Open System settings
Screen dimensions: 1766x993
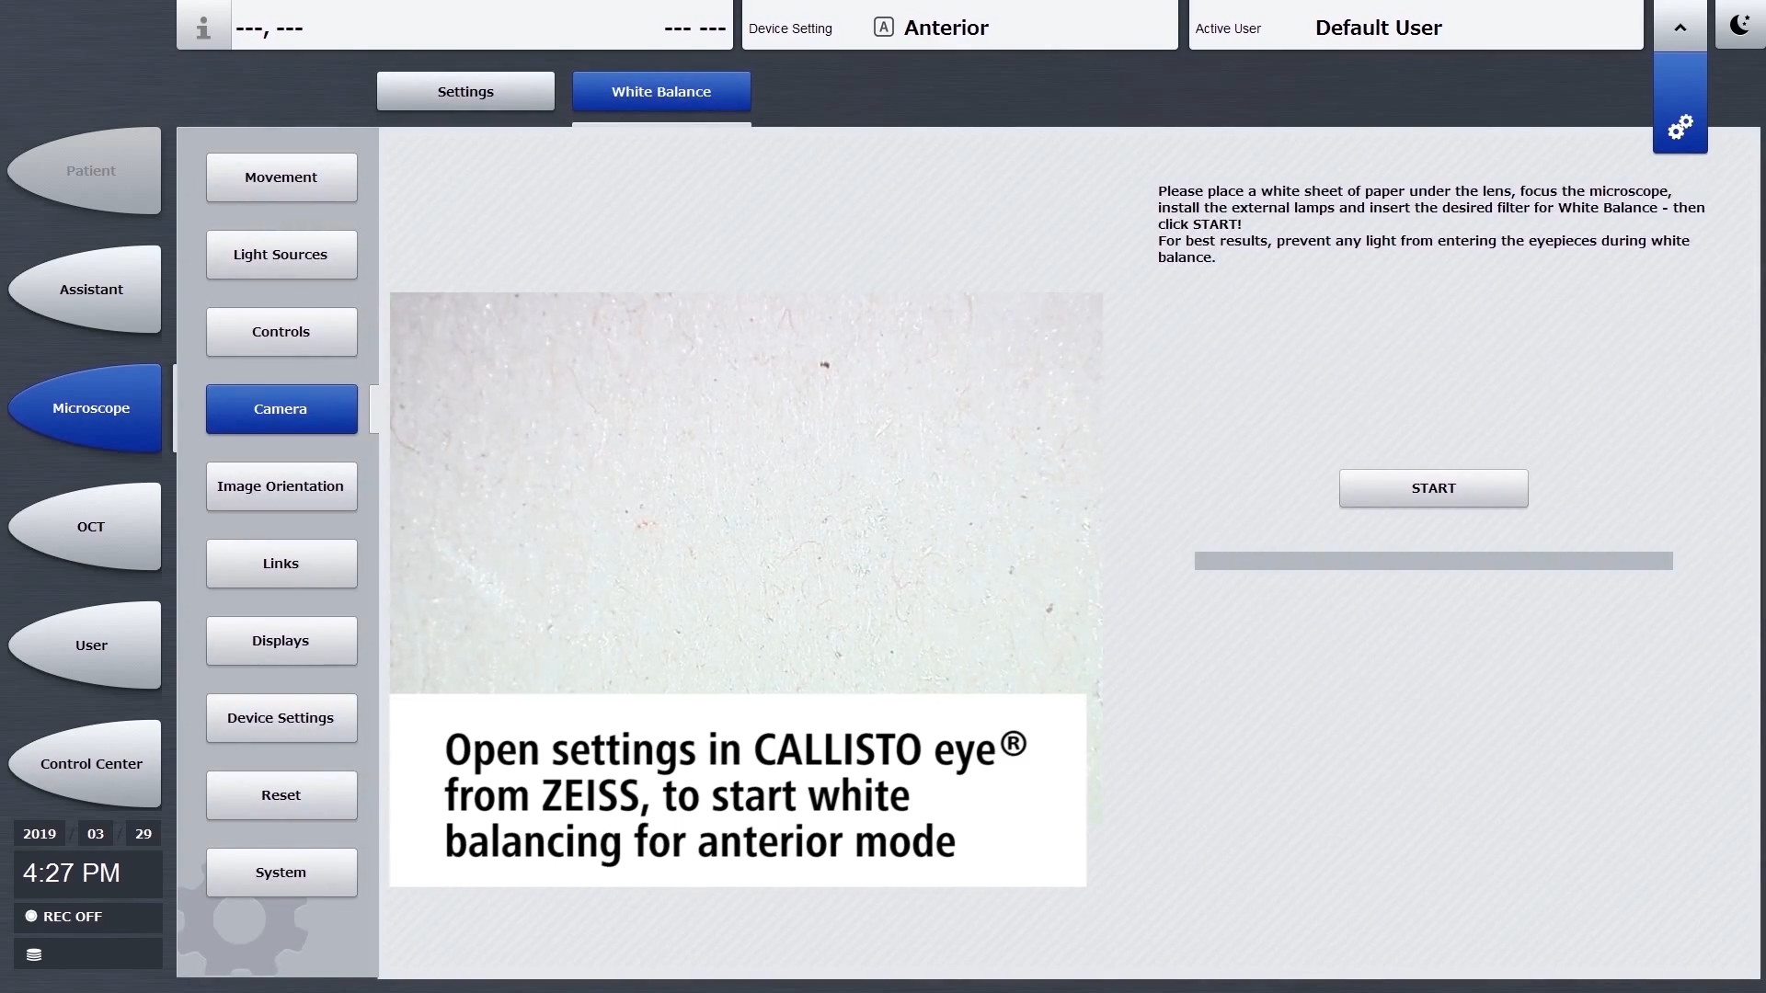tap(281, 873)
